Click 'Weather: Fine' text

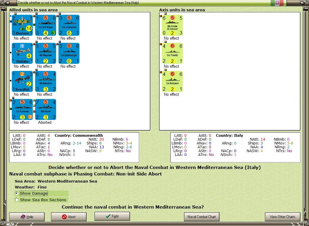pyautogui.click(x=31, y=187)
